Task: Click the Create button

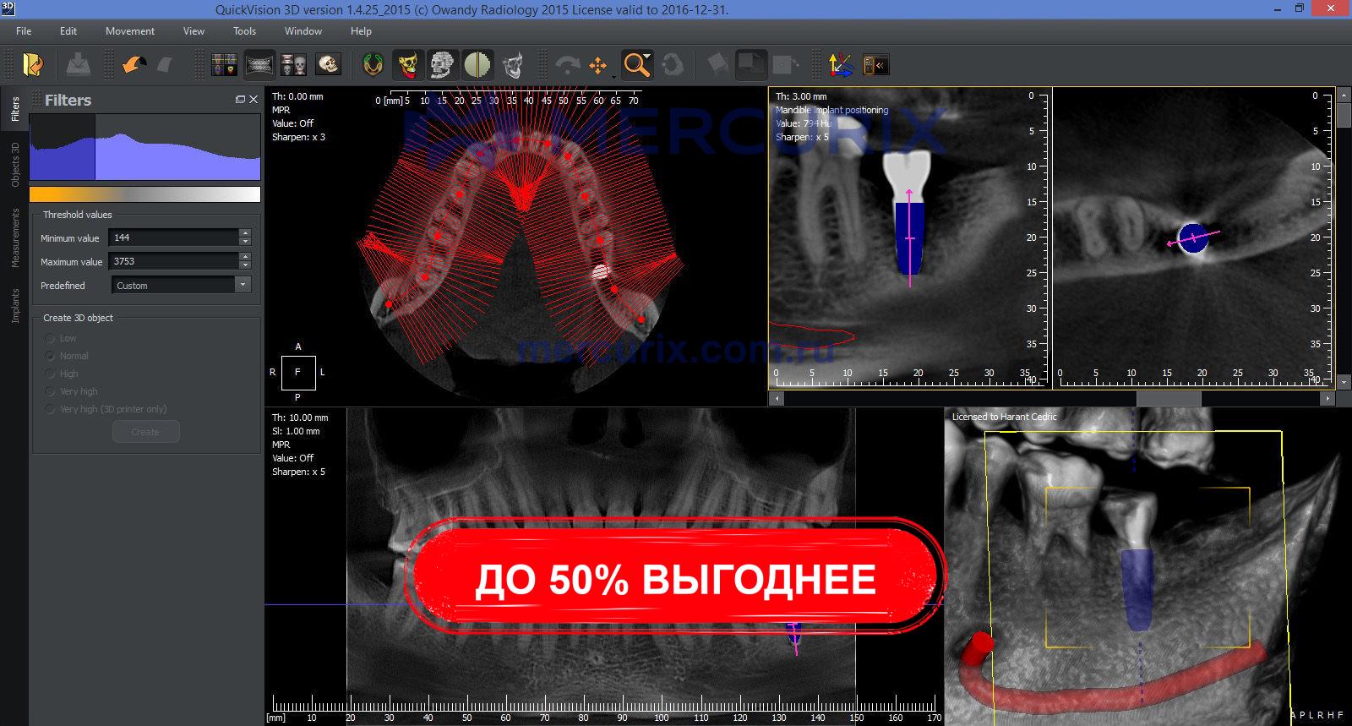Action: coord(145,432)
